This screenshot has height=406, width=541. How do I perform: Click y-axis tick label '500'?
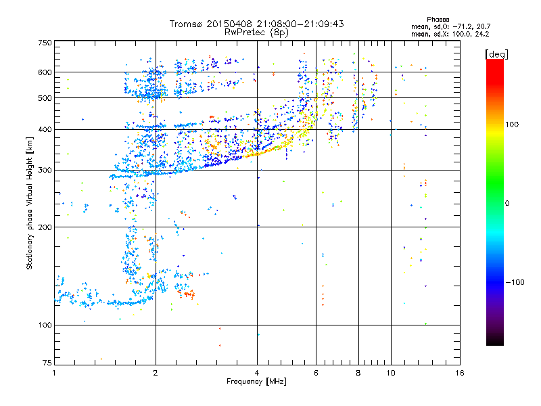click(x=45, y=98)
